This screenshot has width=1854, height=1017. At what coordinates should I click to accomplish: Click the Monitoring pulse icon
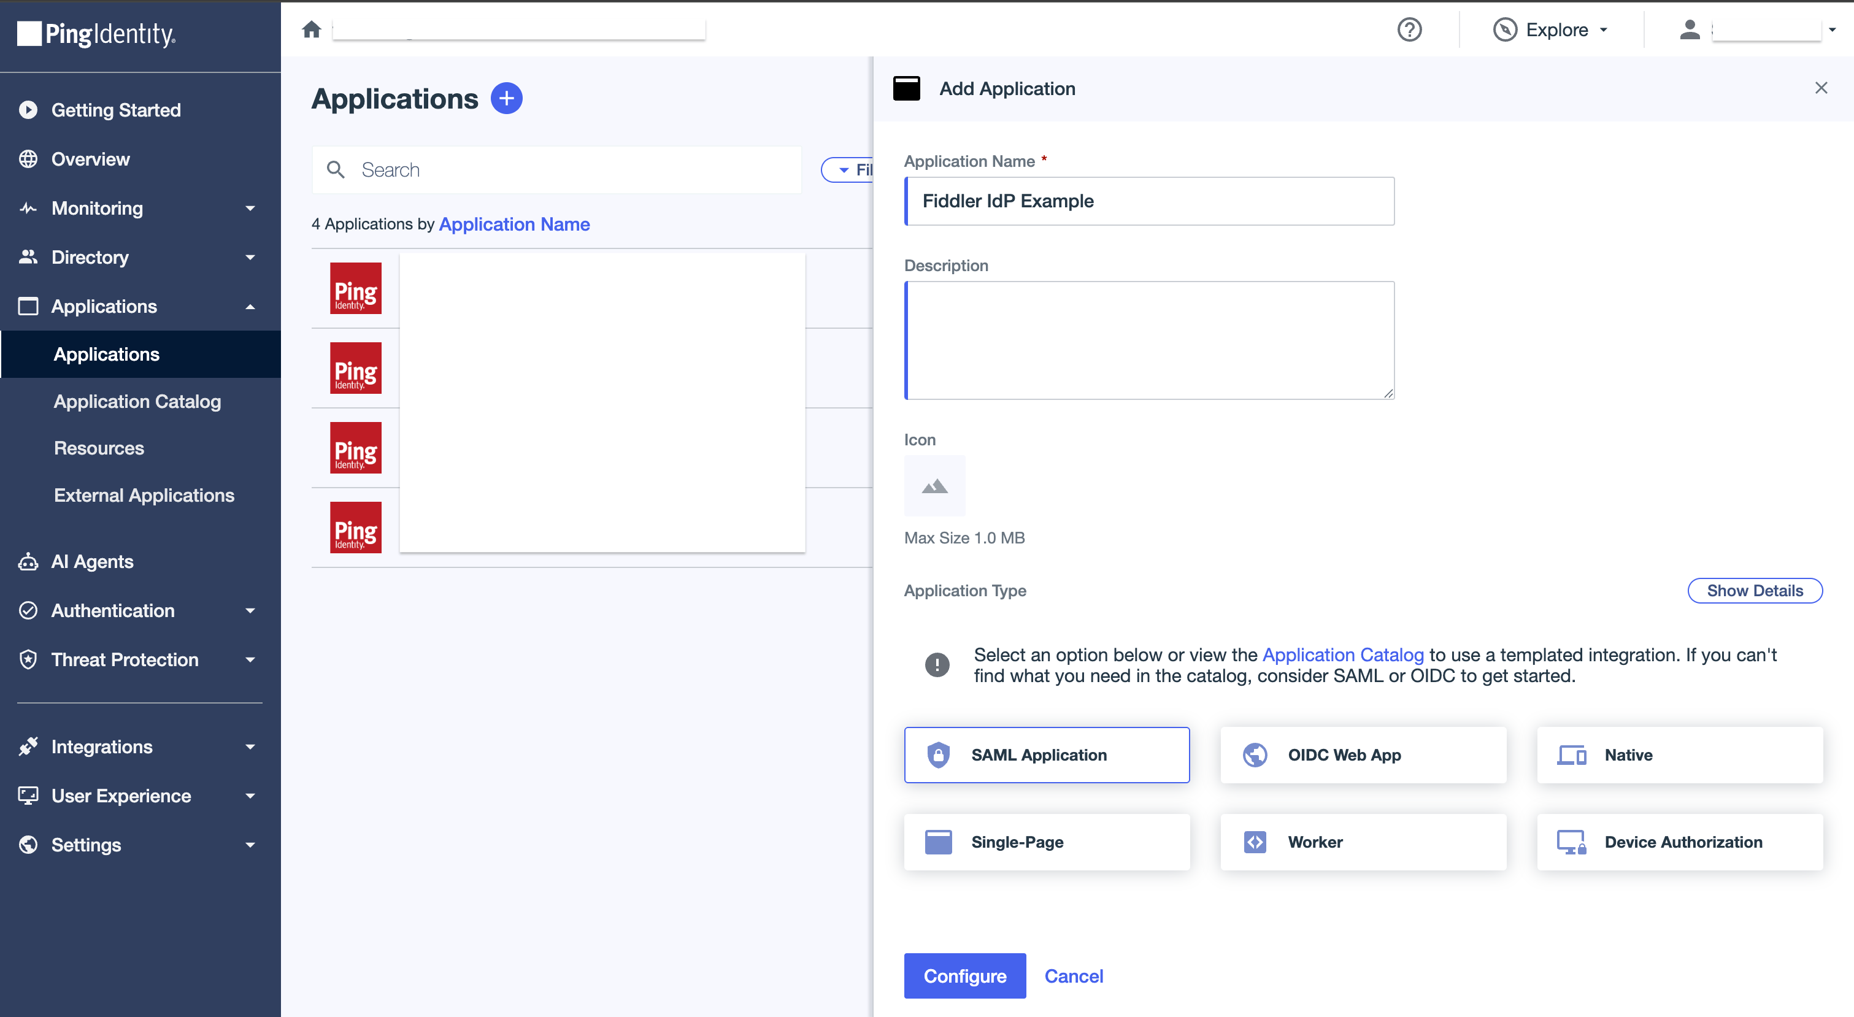coord(28,208)
